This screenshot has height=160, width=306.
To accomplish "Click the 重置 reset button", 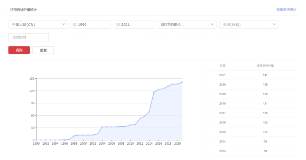I will click(x=43, y=50).
